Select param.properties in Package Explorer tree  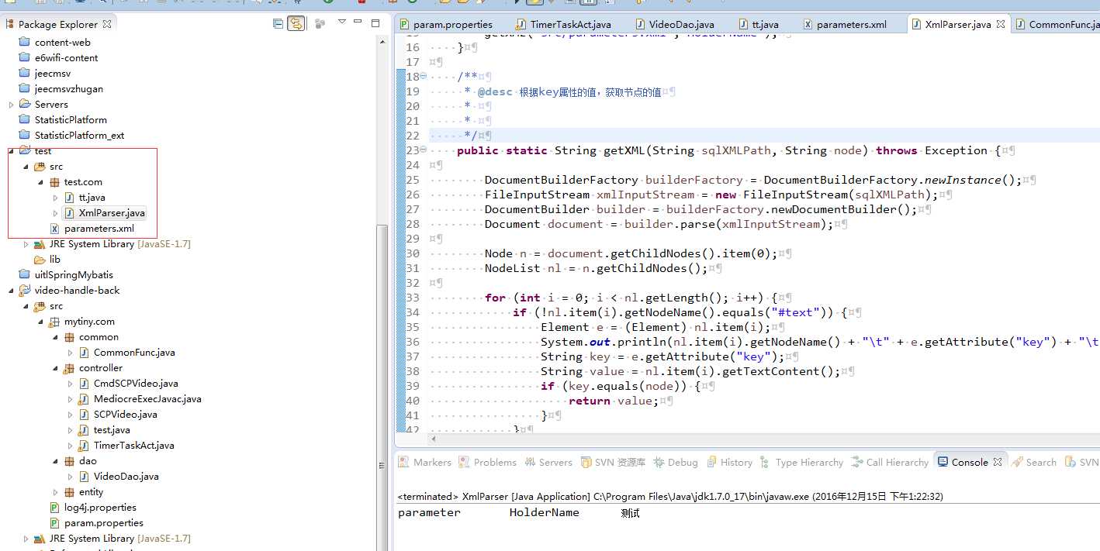[x=103, y=523]
